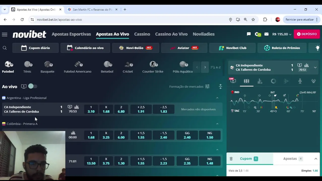The image size is (322, 181).
Task: Collapse league section below Colômbia row
Action: point(217,150)
